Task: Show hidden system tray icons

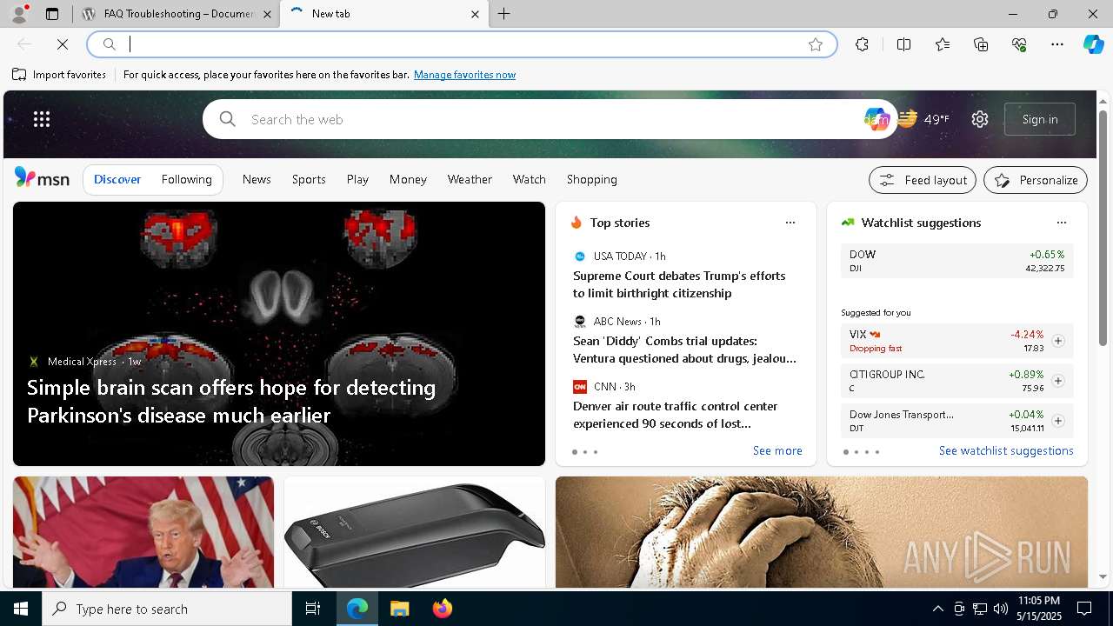Action: [937, 609]
